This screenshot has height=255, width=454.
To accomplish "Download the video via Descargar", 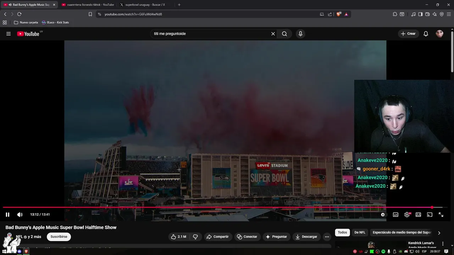I will pyautogui.click(x=306, y=237).
